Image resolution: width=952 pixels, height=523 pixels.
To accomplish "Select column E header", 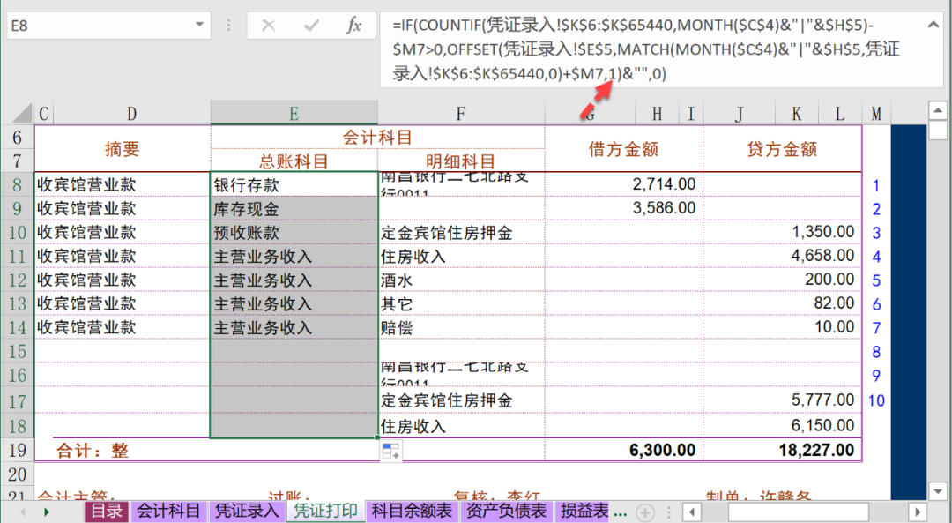I will (x=294, y=113).
